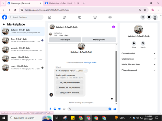Open the Keilahni - 1-Bed 1-Bath conversation
Viewport: 162px width, 121px height.
(x=23, y=31)
